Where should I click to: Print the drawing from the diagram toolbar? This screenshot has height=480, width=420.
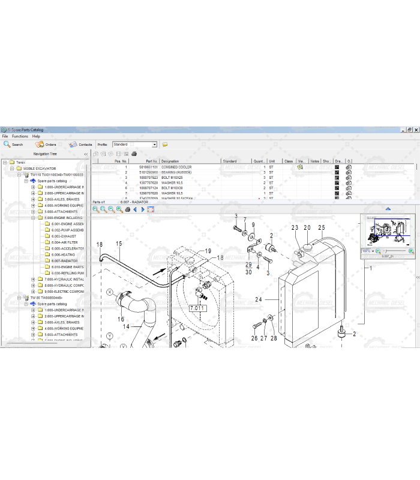click(x=127, y=209)
